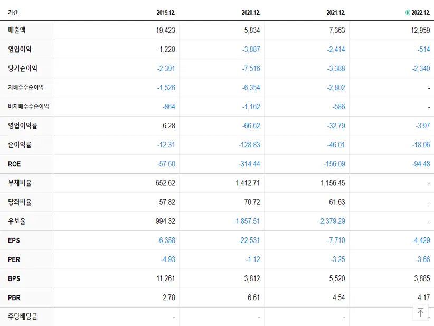Click the 70.72 quick ratio value

click(252, 202)
